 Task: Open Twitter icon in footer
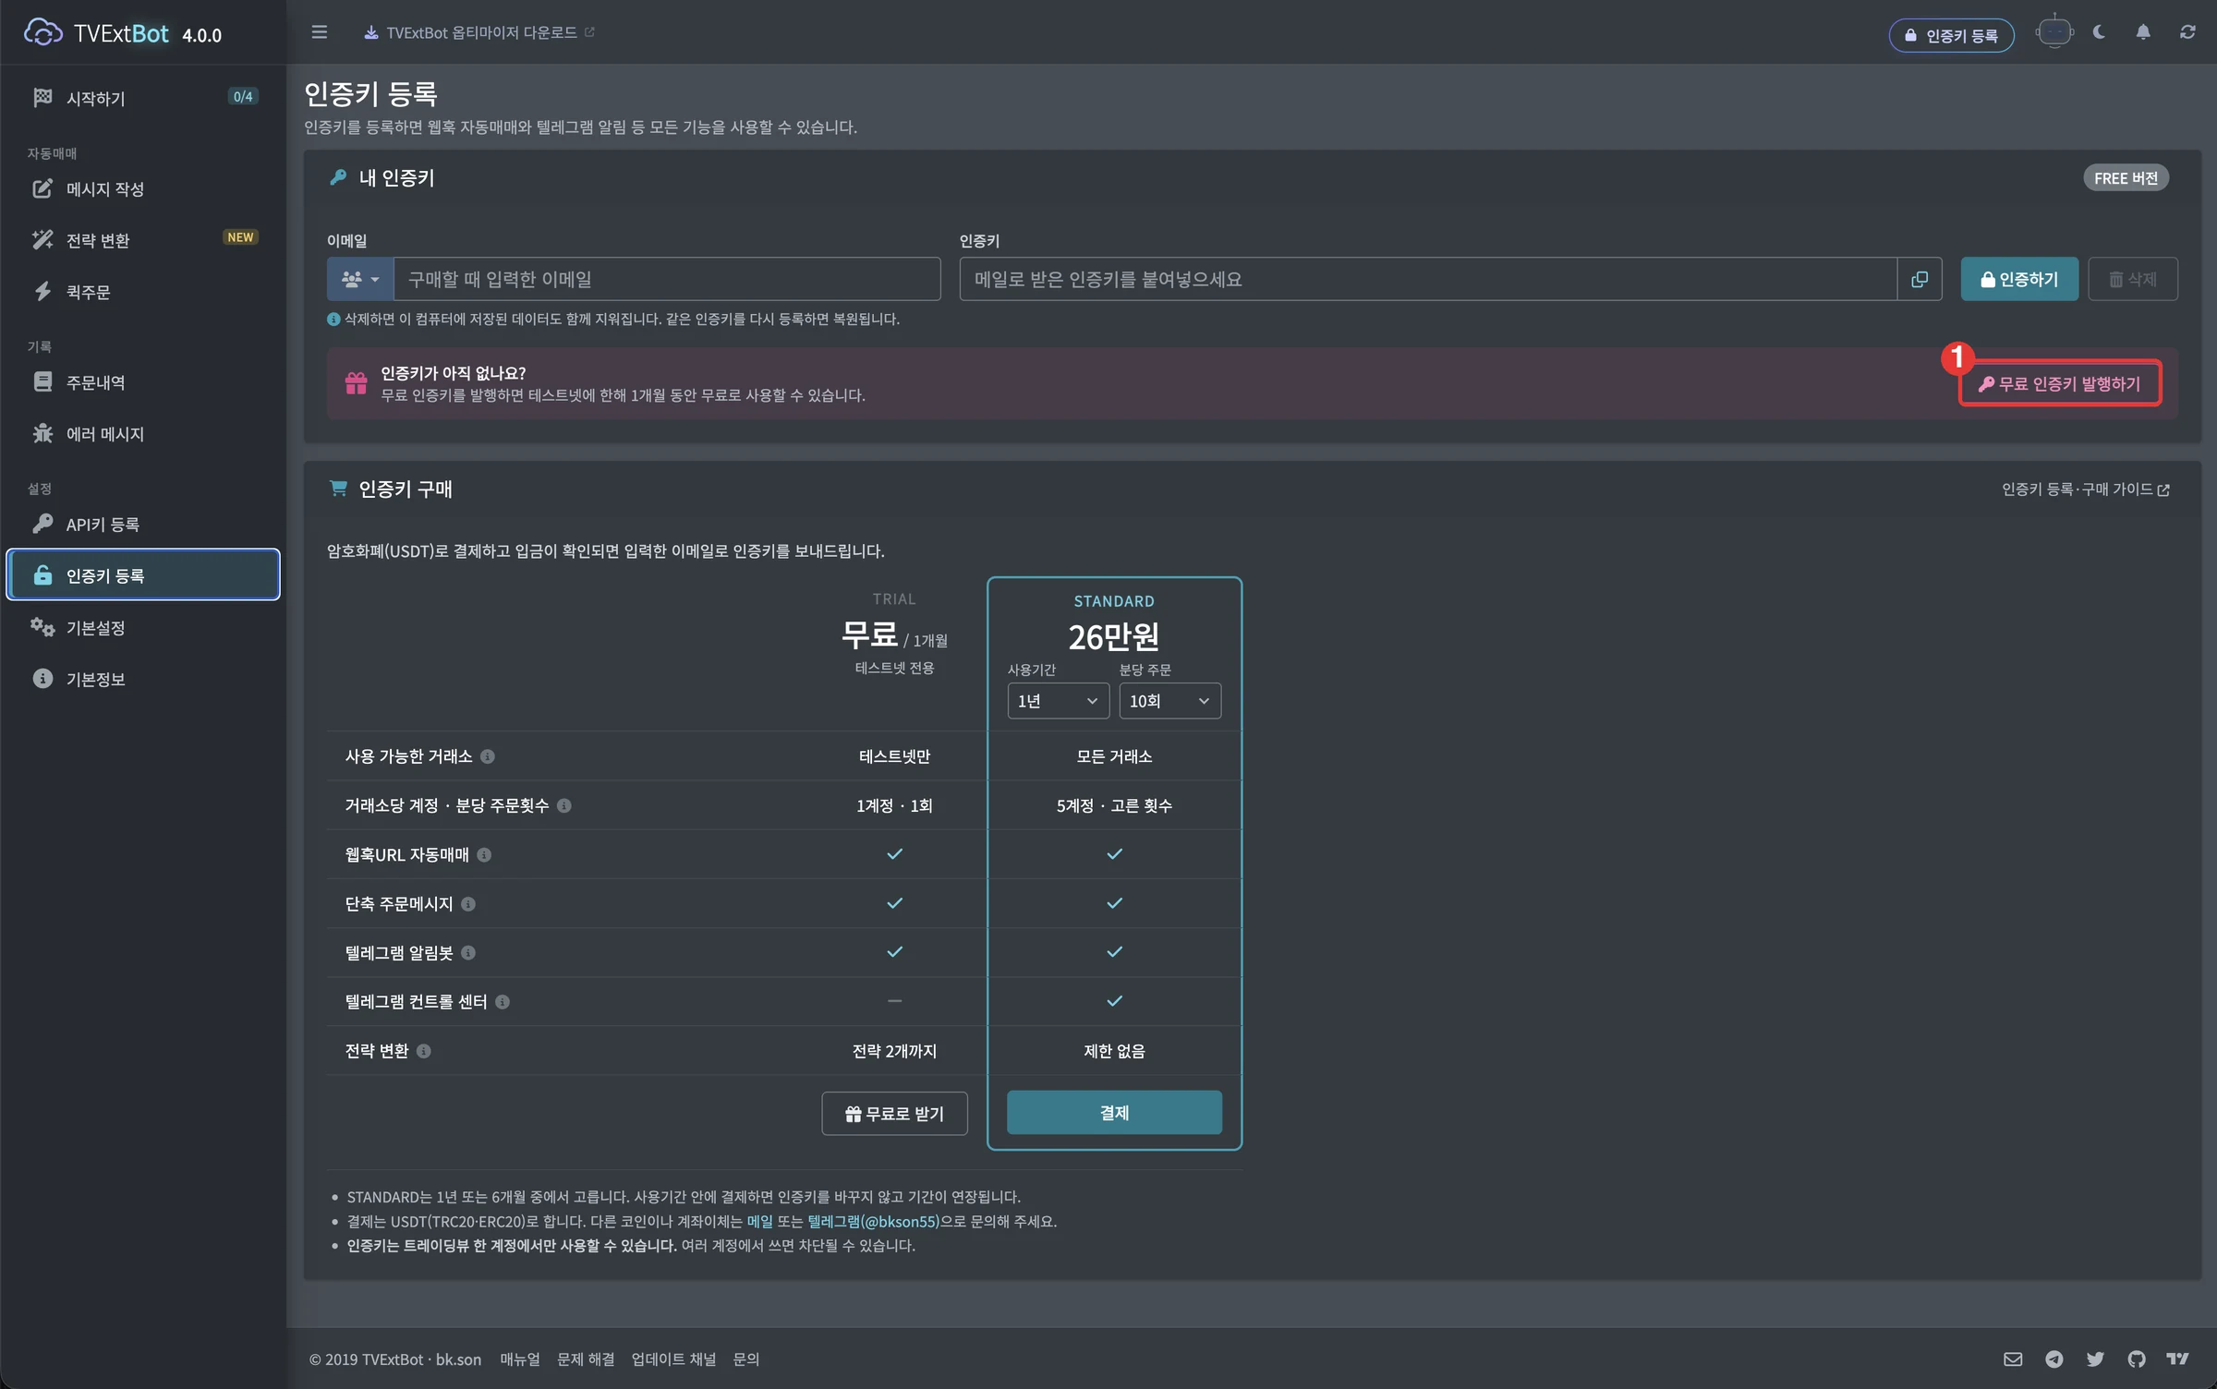tap(2095, 1359)
